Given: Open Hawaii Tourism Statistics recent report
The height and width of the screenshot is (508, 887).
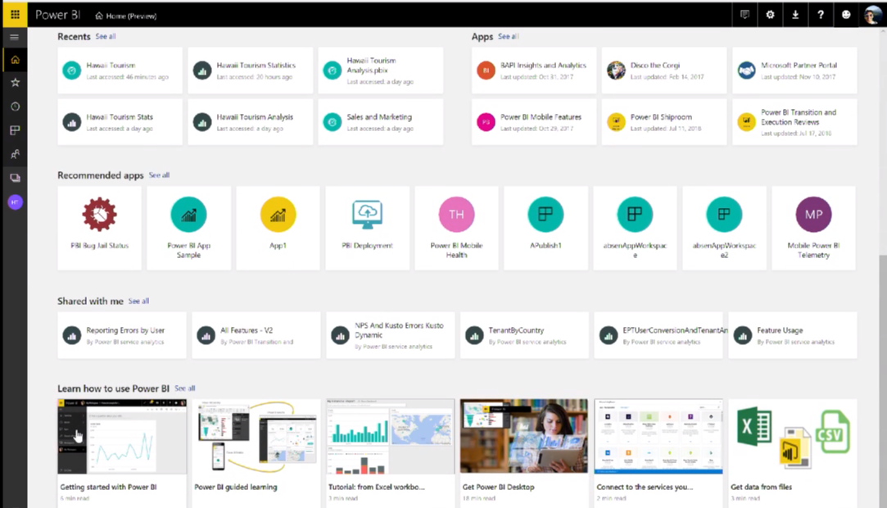Looking at the screenshot, I should coord(250,70).
